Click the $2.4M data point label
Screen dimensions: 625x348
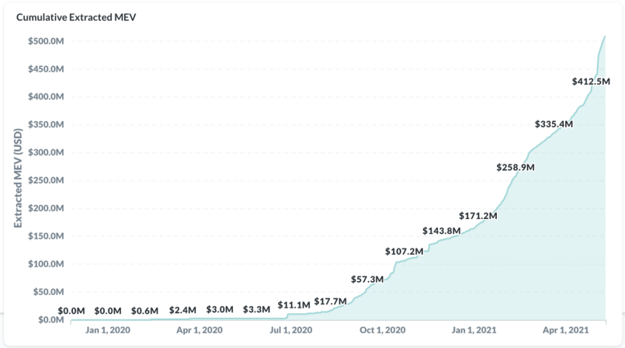[182, 310]
